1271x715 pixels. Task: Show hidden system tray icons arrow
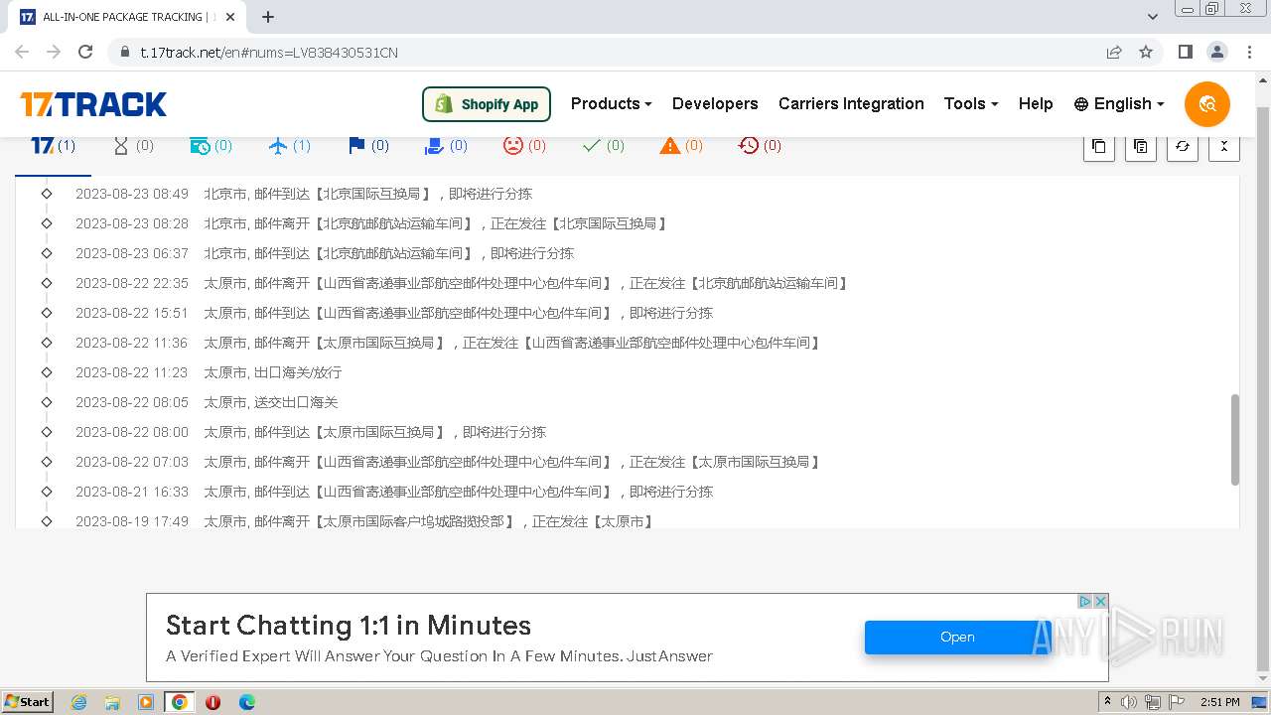point(1106,702)
